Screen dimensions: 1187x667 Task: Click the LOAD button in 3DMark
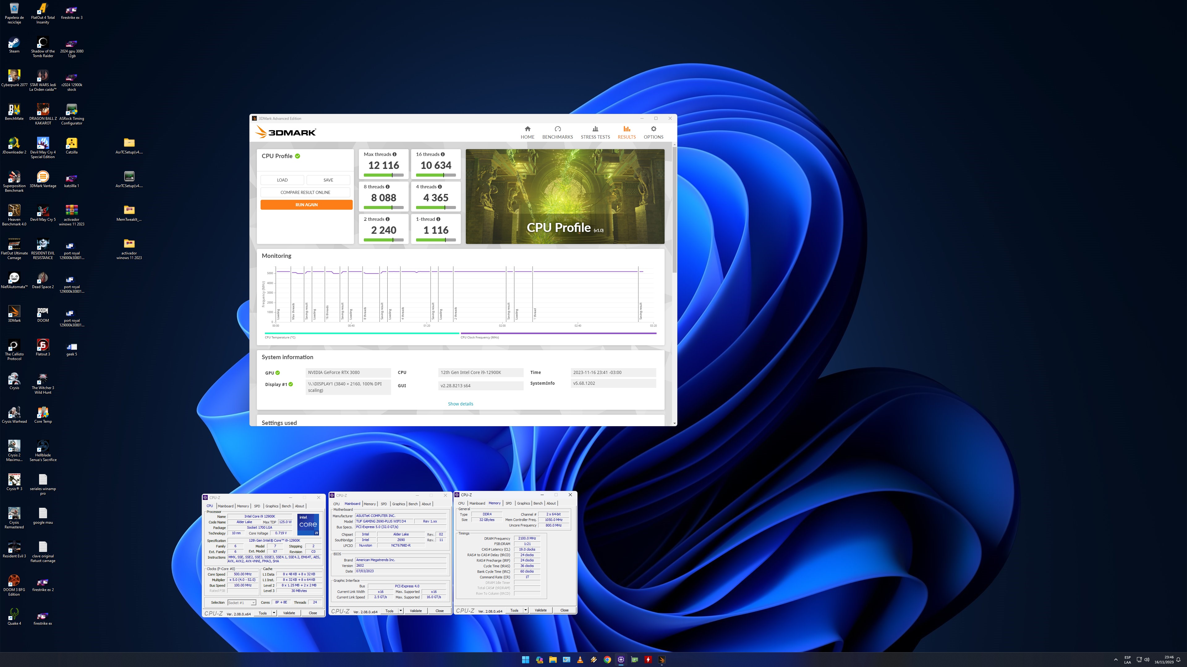click(x=282, y=180)
